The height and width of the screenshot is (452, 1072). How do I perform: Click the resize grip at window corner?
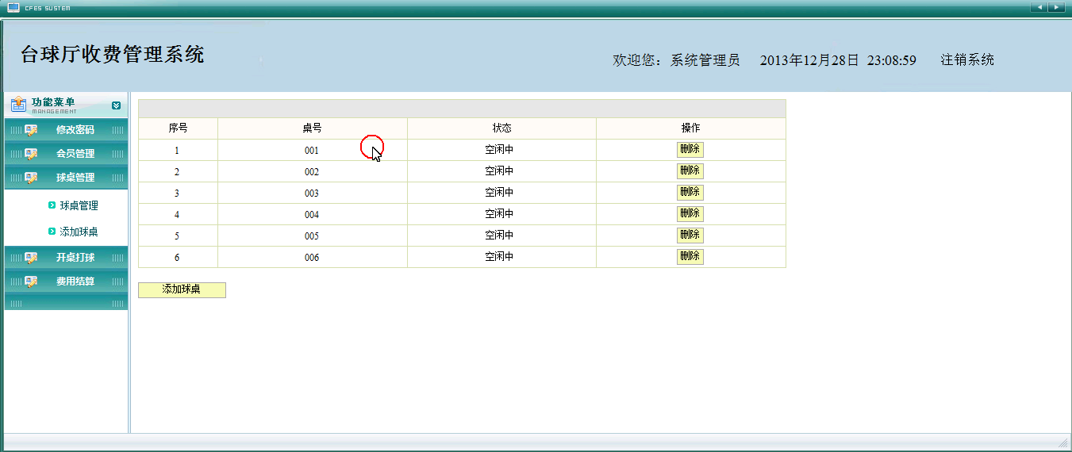[1063, 442]
